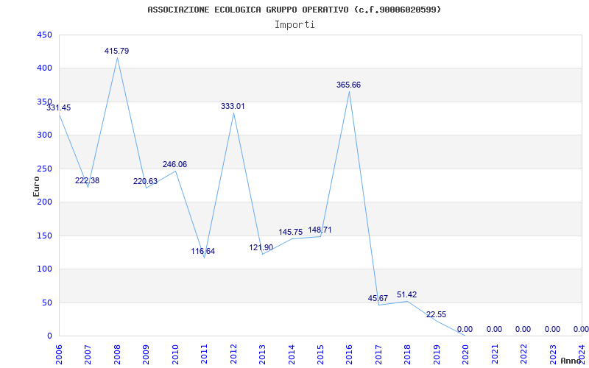Click the 450 y-axis tick label
This screenshot has width=589, height=368.
(x=44, y=35)
